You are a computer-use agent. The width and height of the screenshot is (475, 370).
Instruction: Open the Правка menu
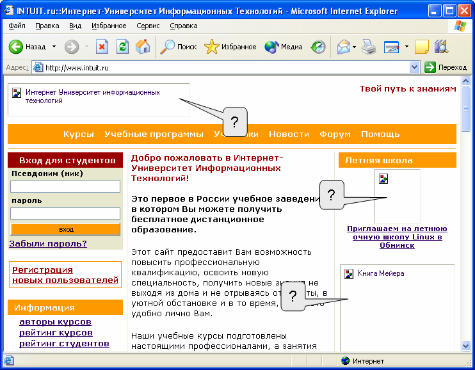click(x=47, y=26)
